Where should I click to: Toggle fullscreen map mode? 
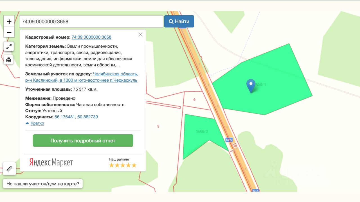[x=9, y=46]
